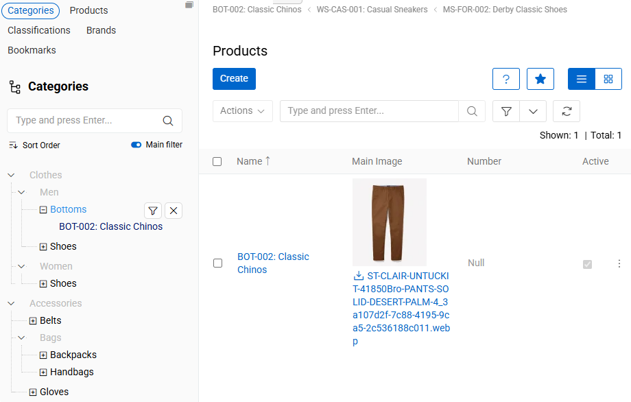Open the Actions dropdown
This screenshot has width=631, height=402.
pos(242,111)
